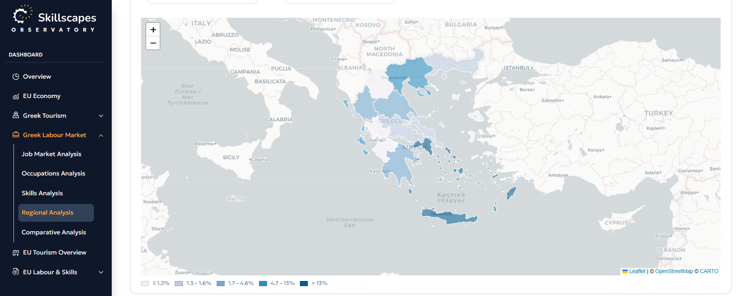744x296 pixels.
Task: Collapse the Greek Labour Market section chevron
Action: pos(101,135)
